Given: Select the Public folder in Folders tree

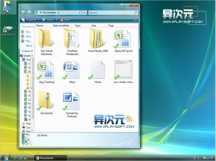Looking at the screenshot, I should (26, 123).
